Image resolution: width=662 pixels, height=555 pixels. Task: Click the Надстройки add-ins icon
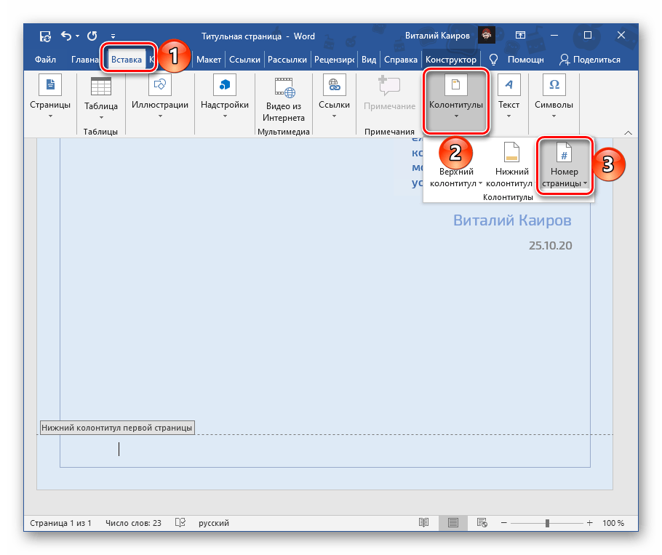pyautogui.click(x=225, y=87)
